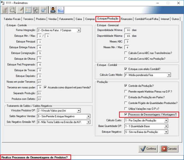Enable Utiliza Variações nas O.P.s
The width and height of the screenshot is (184, 160).
(126, 109)
